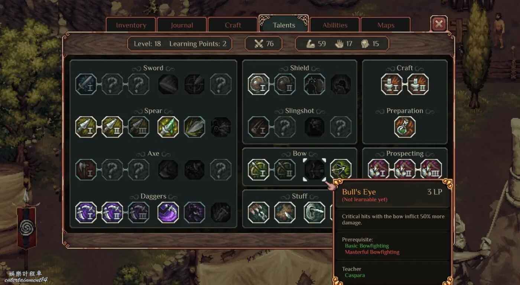This screenshot has width=520, height=285.
Task: Click the purple Daggers special skill icon
Action: point(168,213)
